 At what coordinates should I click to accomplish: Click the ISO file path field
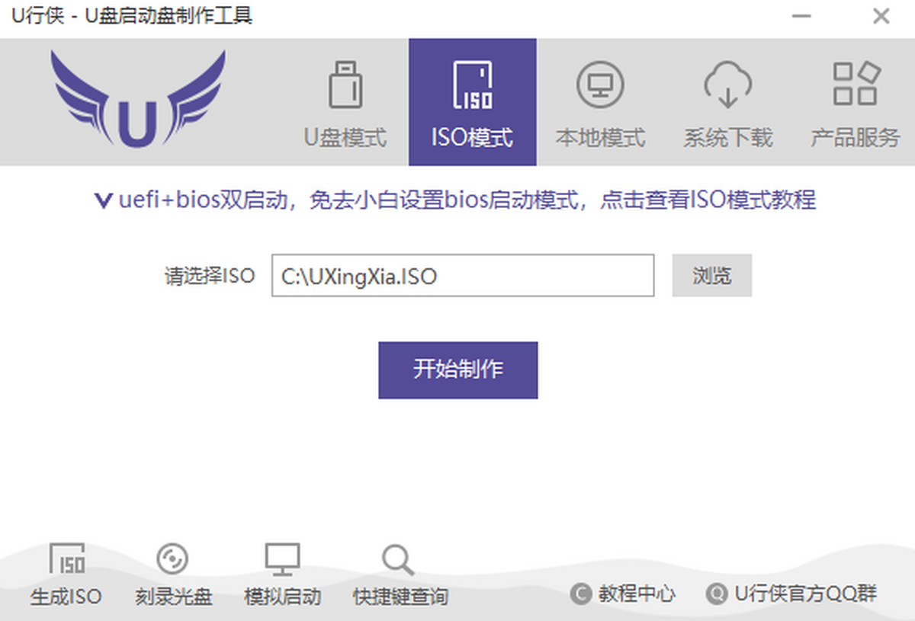[462, 275]
